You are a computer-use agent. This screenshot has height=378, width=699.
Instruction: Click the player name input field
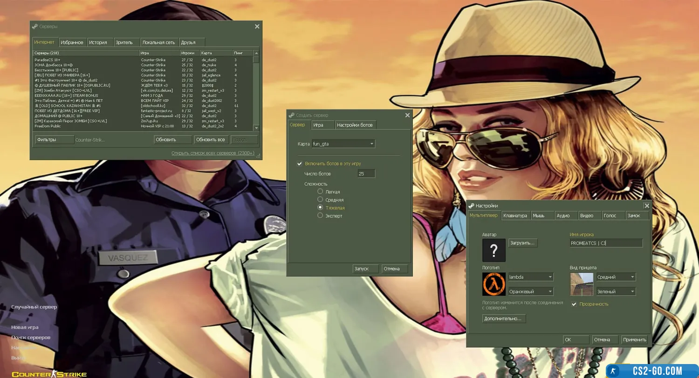coord(606,243)
